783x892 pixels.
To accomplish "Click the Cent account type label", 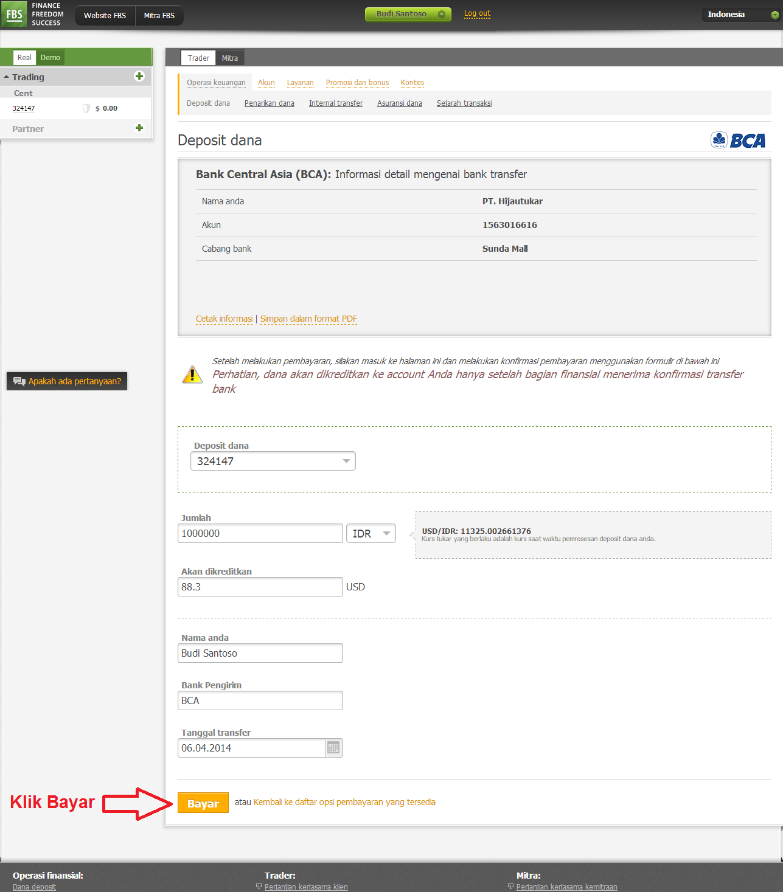I will (23, 93).
